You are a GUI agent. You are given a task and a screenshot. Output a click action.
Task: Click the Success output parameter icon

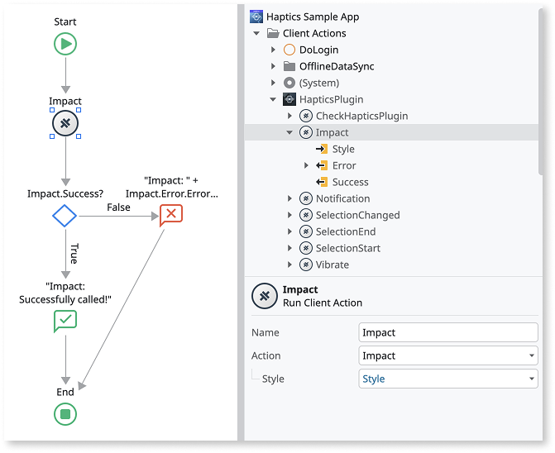click(322, 182)
